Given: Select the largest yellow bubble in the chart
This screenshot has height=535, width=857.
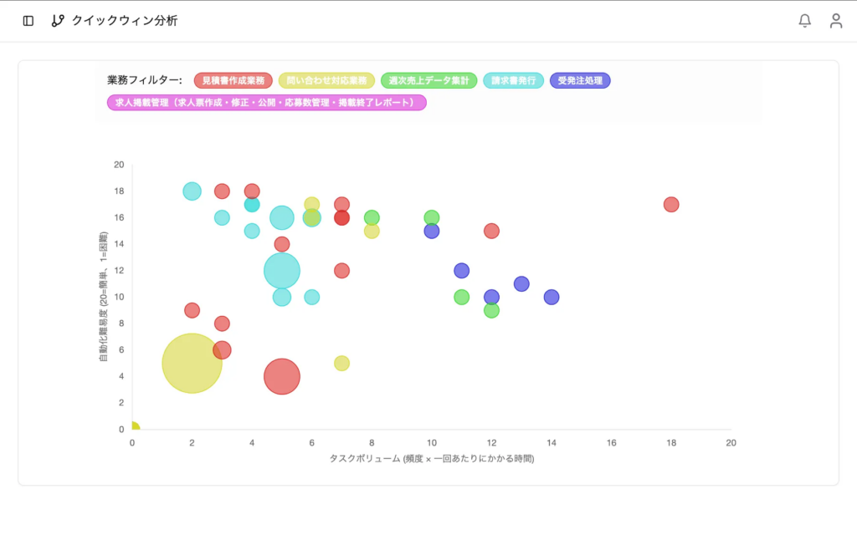Looking at the screenshot, I should pyautogui.click(x=192, y=363).
